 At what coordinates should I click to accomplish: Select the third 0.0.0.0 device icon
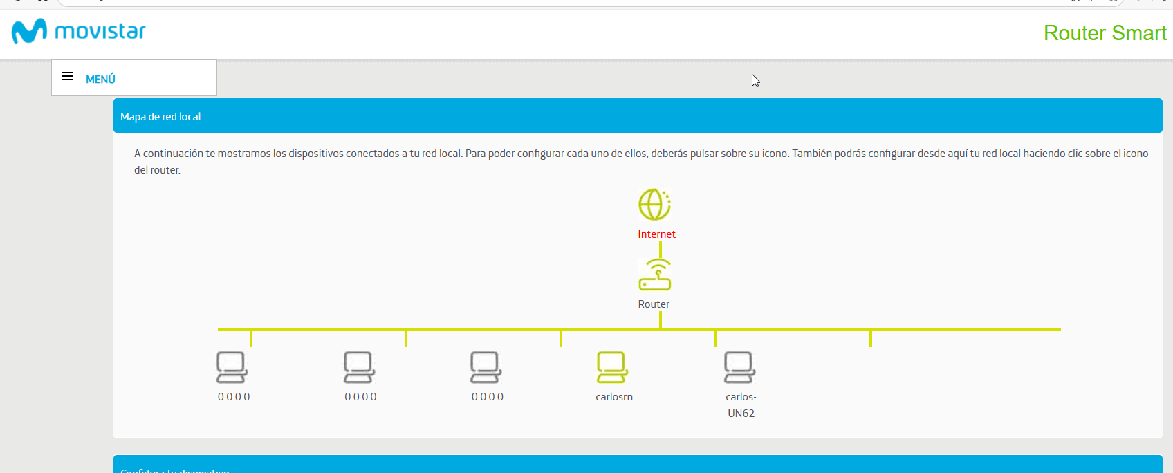tap(486, 367)
